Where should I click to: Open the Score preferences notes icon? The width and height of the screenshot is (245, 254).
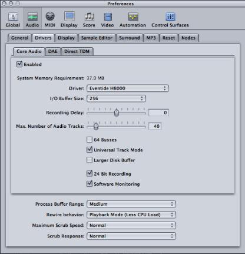point(89,17)
